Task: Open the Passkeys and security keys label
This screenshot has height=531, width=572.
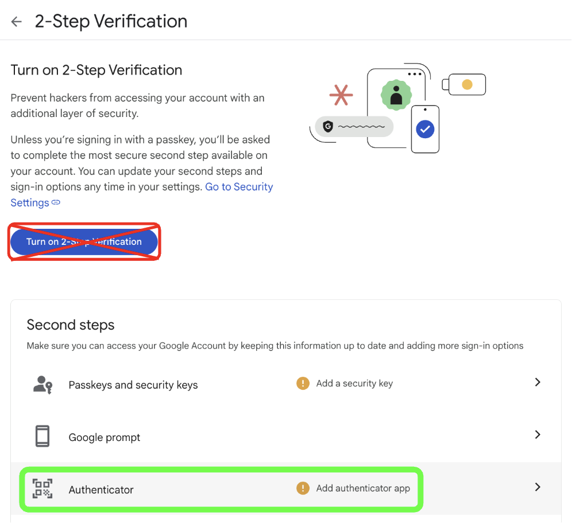Action: (x=133, y=385)
